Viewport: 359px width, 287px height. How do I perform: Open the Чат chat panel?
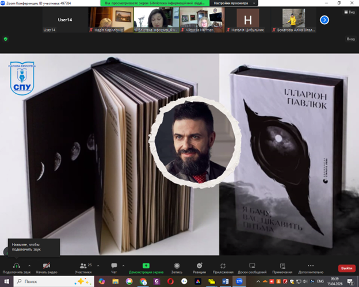point(114,266)
